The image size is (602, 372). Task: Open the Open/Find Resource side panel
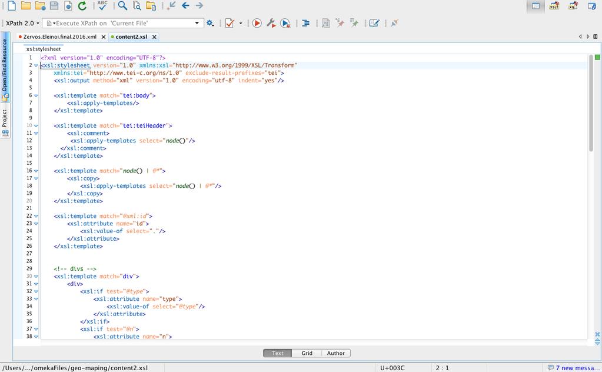point(5,67)
